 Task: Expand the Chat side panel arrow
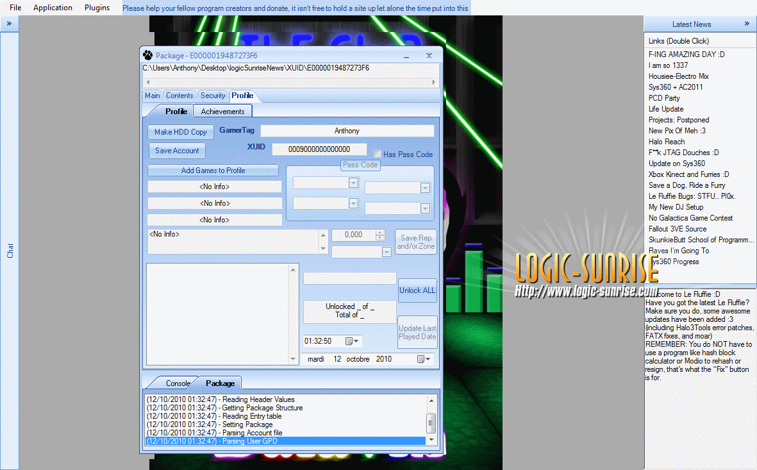click(9, 24)
